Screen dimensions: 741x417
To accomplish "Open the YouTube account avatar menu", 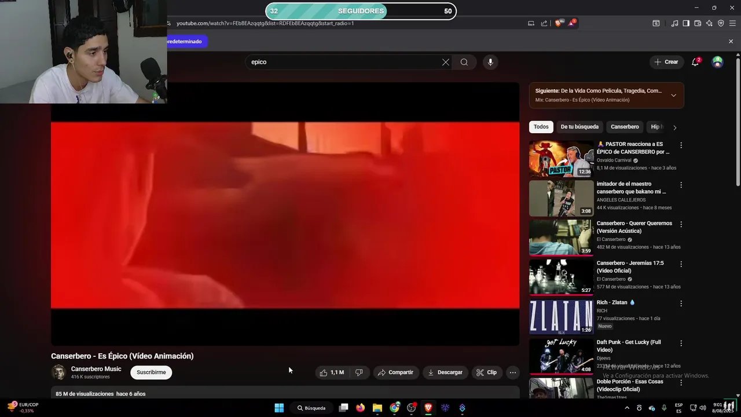I will [x=717, y=62].
